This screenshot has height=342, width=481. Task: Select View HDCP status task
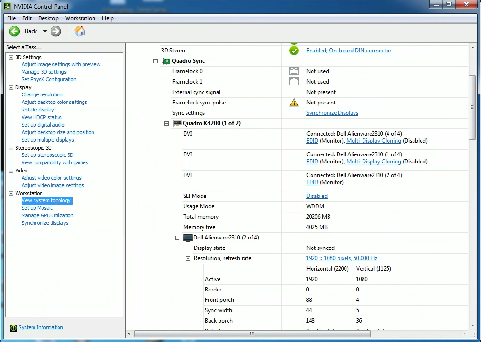(42, 117)
